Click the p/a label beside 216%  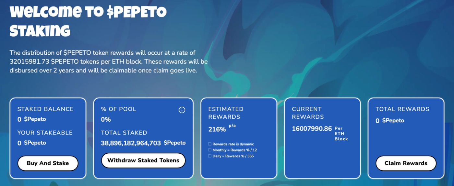[232, 126]
